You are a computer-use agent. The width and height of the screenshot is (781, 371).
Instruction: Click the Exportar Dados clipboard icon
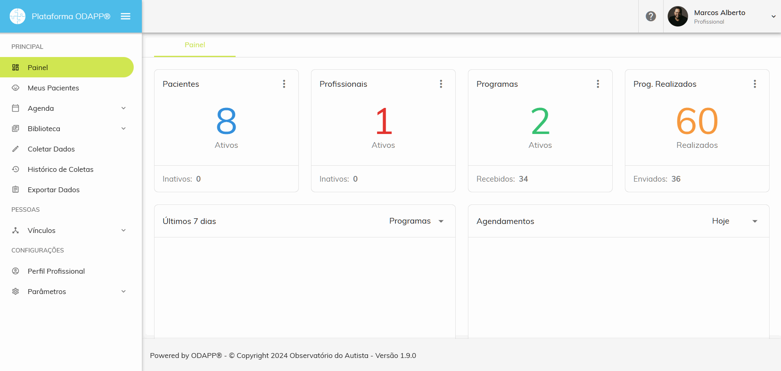tap(15, 189)
